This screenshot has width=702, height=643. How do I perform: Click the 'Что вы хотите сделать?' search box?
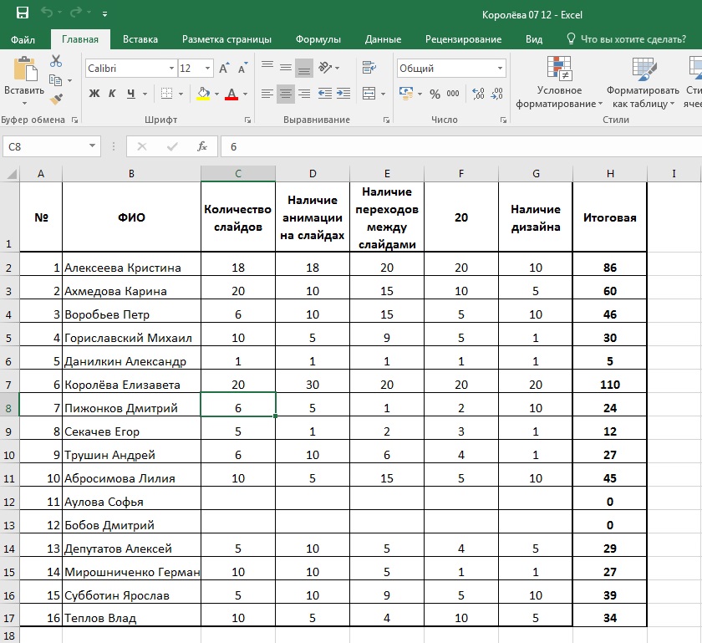click(x=627, y=39)
